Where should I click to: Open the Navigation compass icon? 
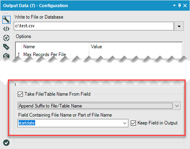6,38
